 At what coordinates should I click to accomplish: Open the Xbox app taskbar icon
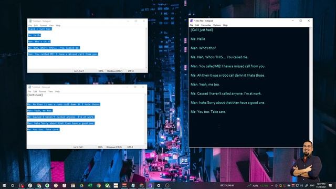point(107,185)
